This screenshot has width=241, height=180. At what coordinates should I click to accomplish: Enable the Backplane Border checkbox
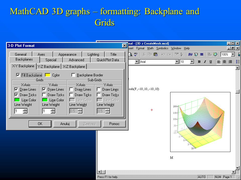(x=73, y=75)
